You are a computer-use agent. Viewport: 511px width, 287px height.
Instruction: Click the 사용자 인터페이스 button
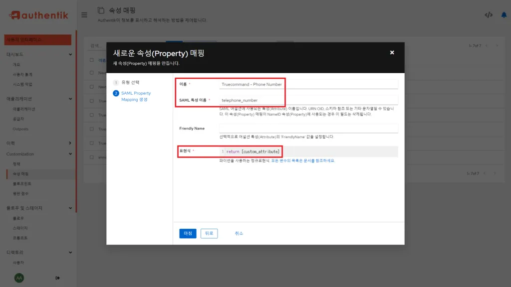[37, 39]
